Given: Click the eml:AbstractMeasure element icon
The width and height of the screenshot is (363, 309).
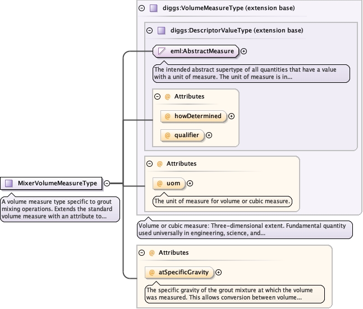Looking at the screenshot, I should coord(162,52).
